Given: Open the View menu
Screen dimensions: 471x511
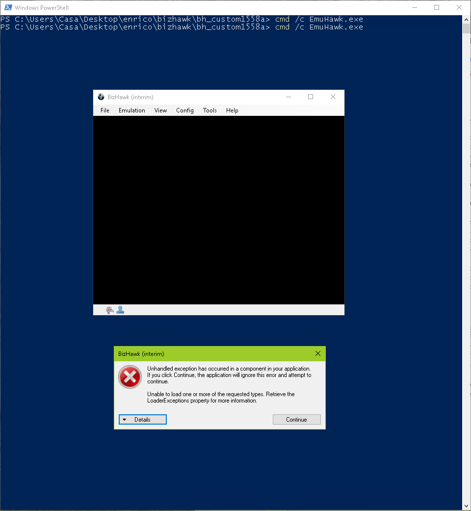Looking at the screenshot, I should 160,110.
